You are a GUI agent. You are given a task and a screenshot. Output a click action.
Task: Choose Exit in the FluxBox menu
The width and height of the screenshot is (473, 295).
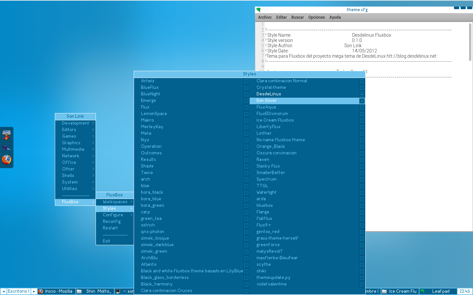(115, 241)
